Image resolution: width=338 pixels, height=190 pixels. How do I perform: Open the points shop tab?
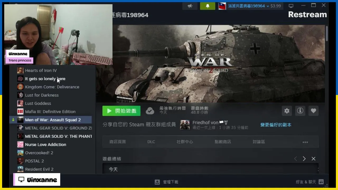tap(223, 142)
